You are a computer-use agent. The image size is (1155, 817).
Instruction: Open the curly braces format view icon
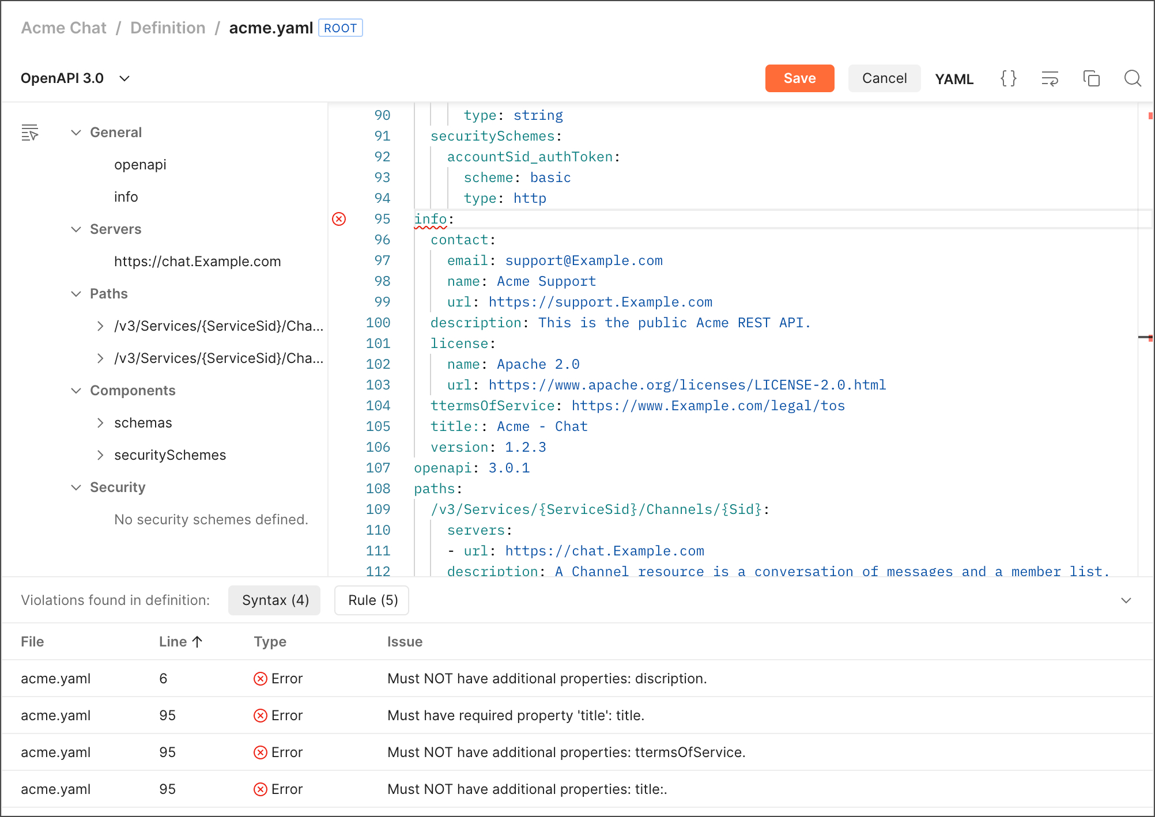pyautogui.click(x=1008, y=78)
